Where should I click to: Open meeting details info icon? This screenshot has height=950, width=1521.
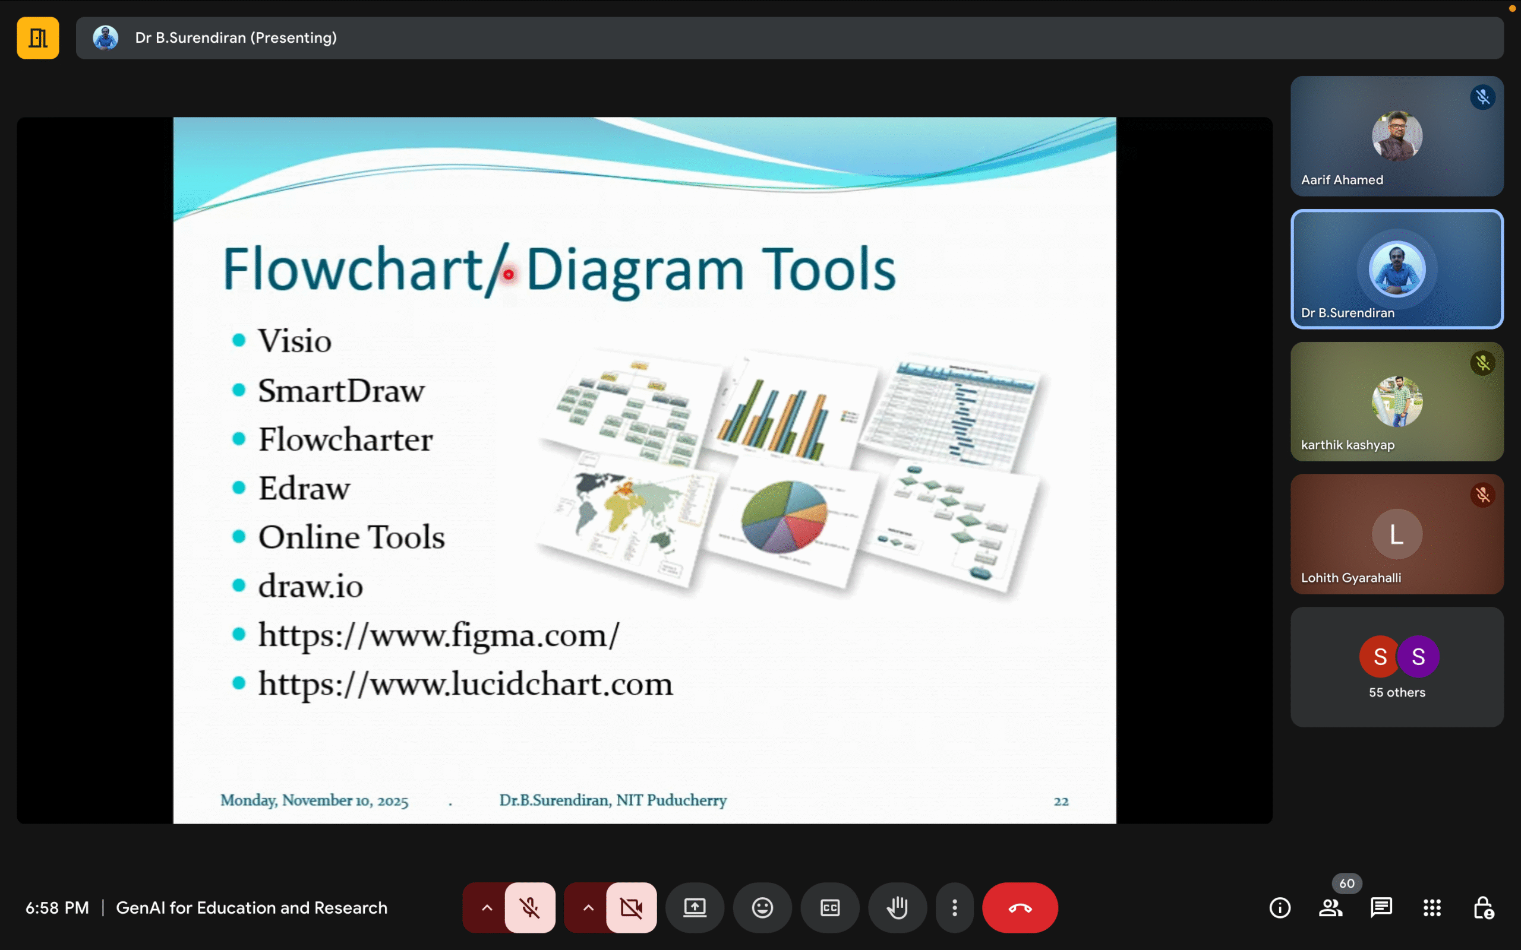tap(1280, 907)
